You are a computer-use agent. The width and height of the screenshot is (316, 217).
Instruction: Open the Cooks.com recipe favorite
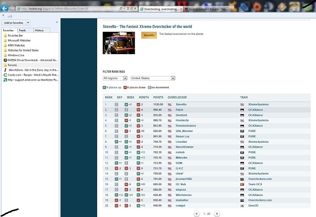pyautogui.click(x=30, y=75)
